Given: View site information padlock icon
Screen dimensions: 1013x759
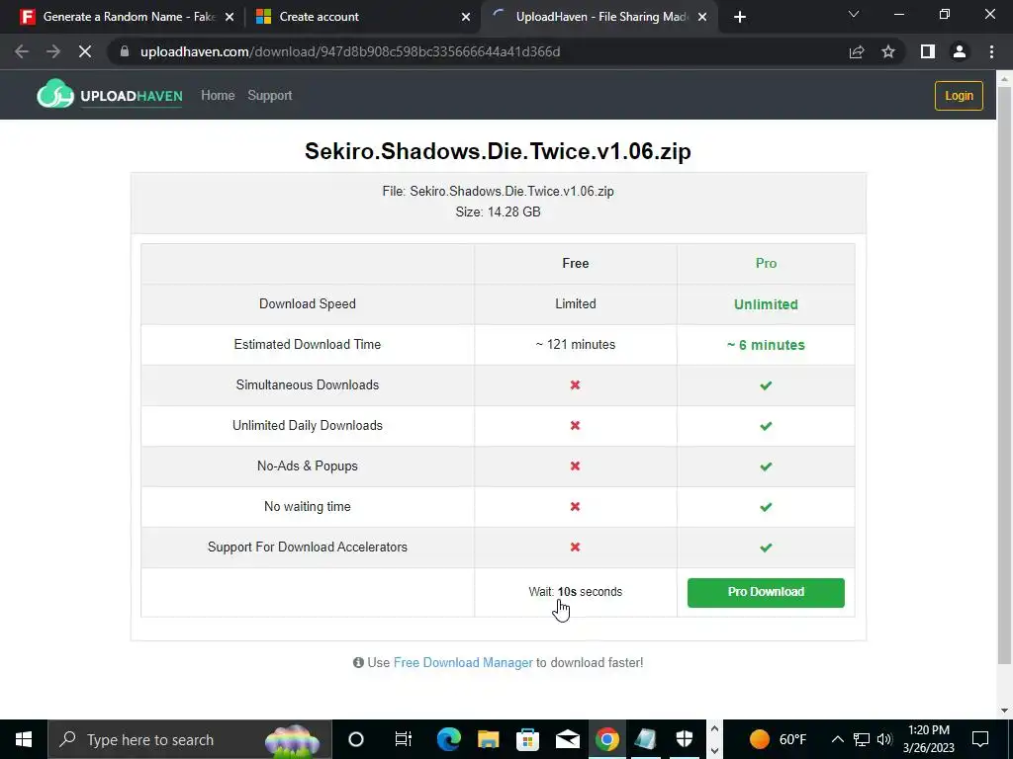Looking at the screenshot, I should pyautogui.click(x=125, y=51).
